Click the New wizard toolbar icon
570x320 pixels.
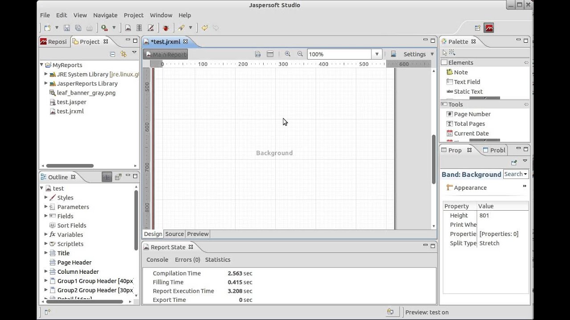(x=47, y=28)
